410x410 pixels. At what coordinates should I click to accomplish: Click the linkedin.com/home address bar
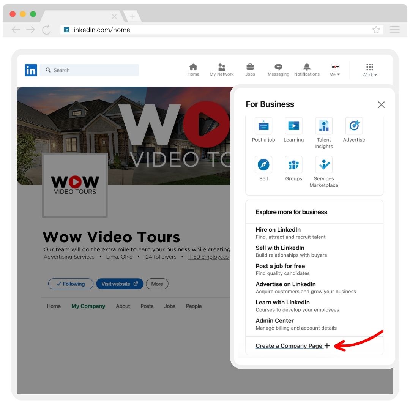[x=222, y=30]
